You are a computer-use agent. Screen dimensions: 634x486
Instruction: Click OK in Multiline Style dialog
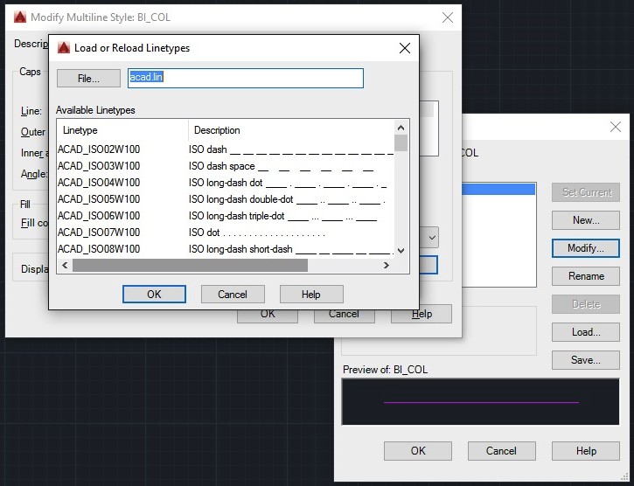pyautogui.click(x=418, y=451)
